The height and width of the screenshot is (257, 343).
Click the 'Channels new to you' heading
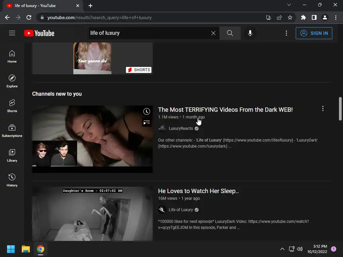point(57,94)
